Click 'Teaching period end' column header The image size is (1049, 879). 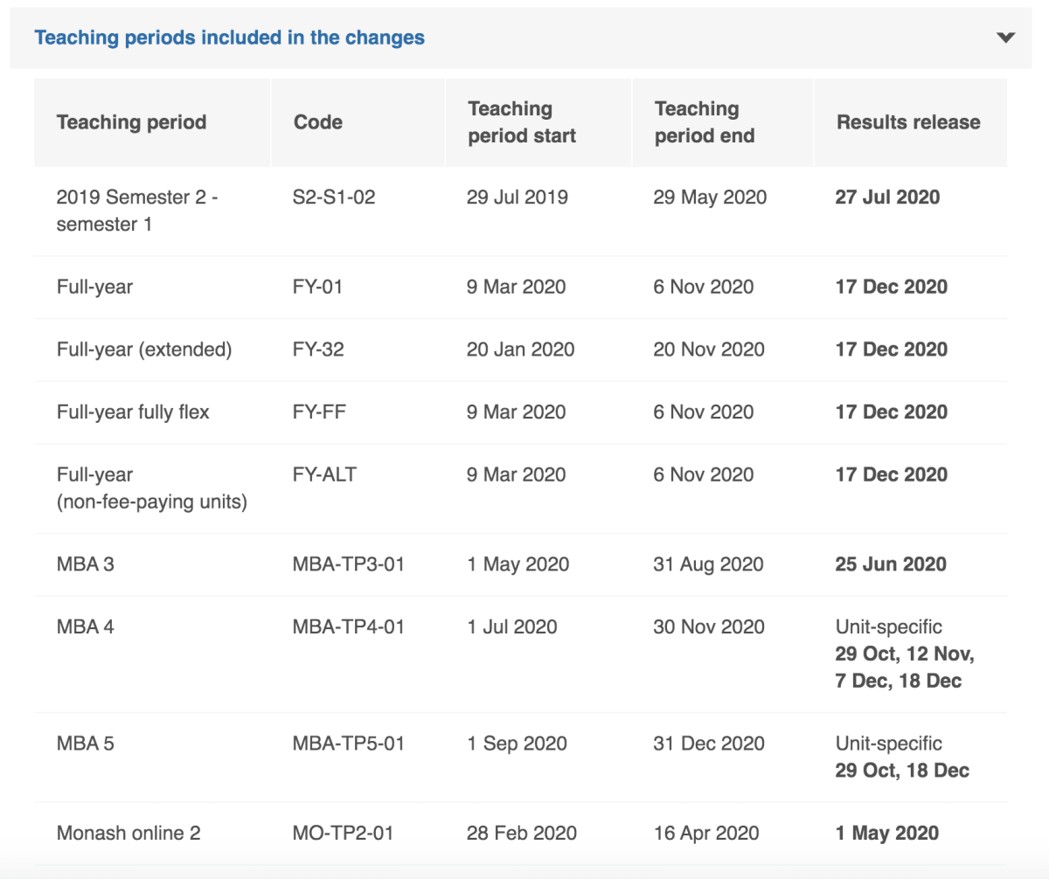[x=704, y=122]
